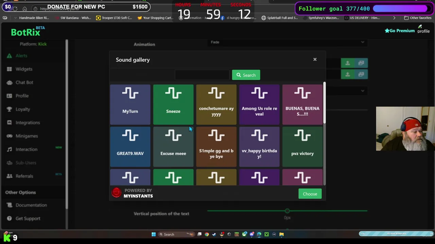Open US DELIVERY - Him... bookmark
The image size is (435, 244).
pyautogui.click(x=362, y=18)
